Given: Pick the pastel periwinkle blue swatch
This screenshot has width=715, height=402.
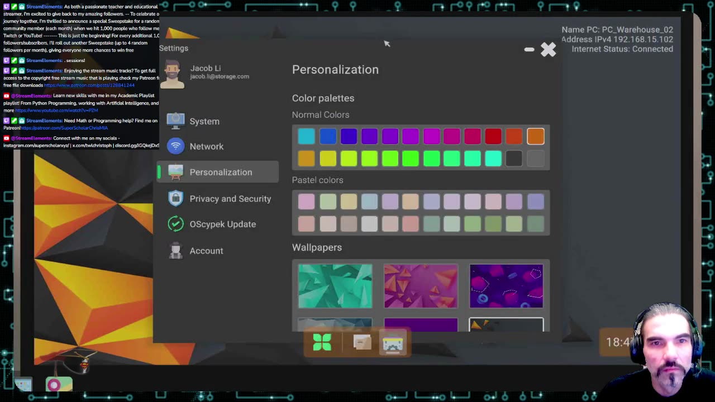Looking at the screenshot, I should click(535, 202).
